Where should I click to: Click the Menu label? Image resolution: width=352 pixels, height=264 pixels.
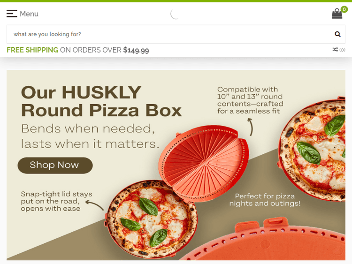pos(29,14)
